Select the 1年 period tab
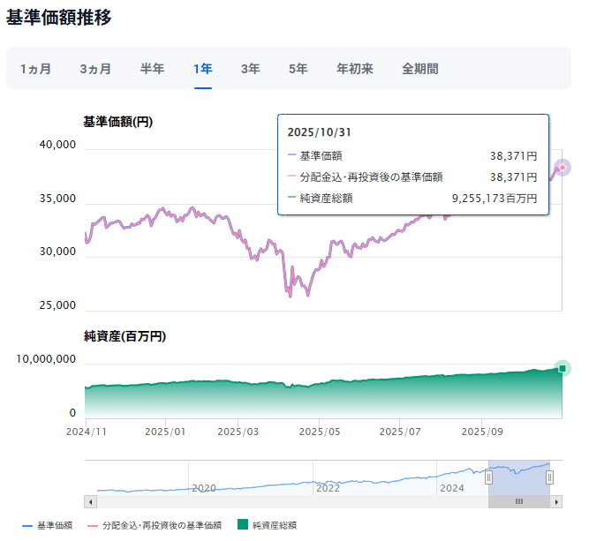 [203, 69]
